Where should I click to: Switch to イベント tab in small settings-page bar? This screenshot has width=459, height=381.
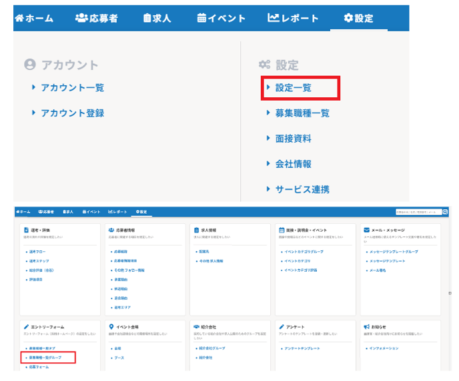[91, 212]
